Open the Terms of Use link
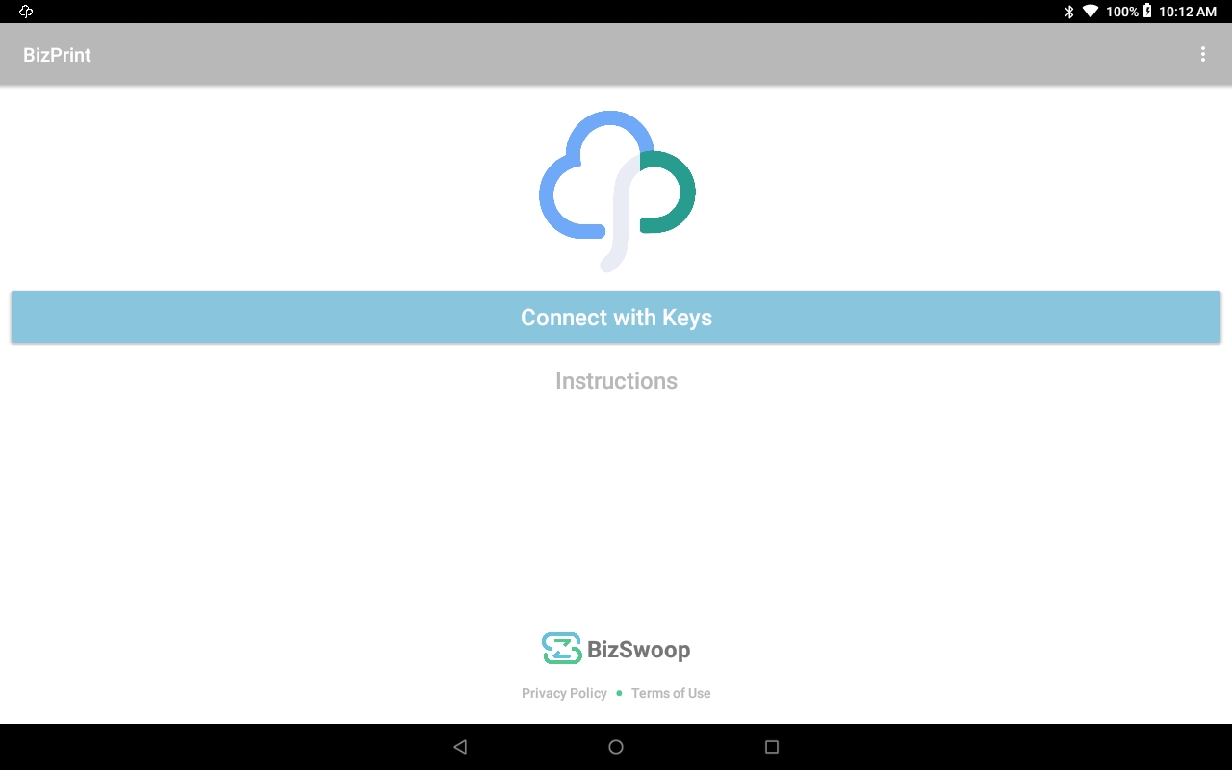Image resolution: width=1232 pixels, height=770 pixels. click(671, 693)
